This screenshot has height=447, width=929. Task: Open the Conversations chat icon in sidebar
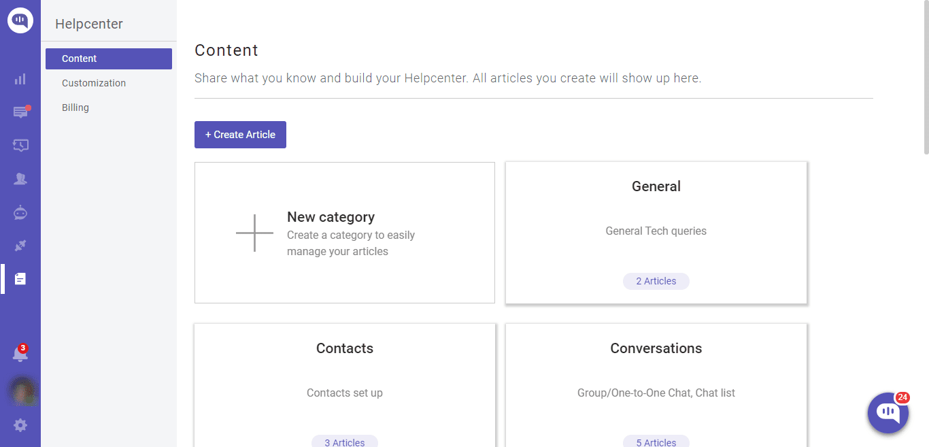pos(20,112)
